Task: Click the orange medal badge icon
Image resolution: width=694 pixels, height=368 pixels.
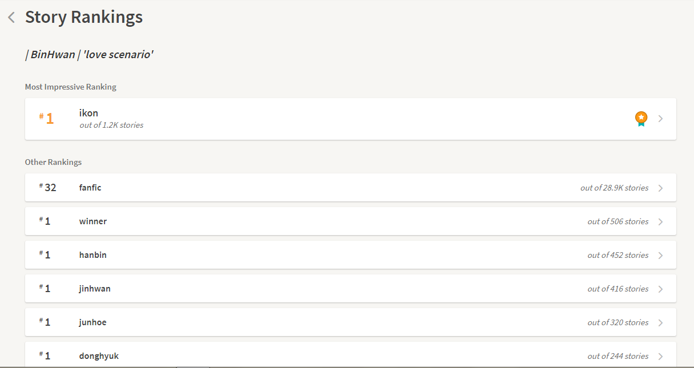Action: (x=641, y=119)
